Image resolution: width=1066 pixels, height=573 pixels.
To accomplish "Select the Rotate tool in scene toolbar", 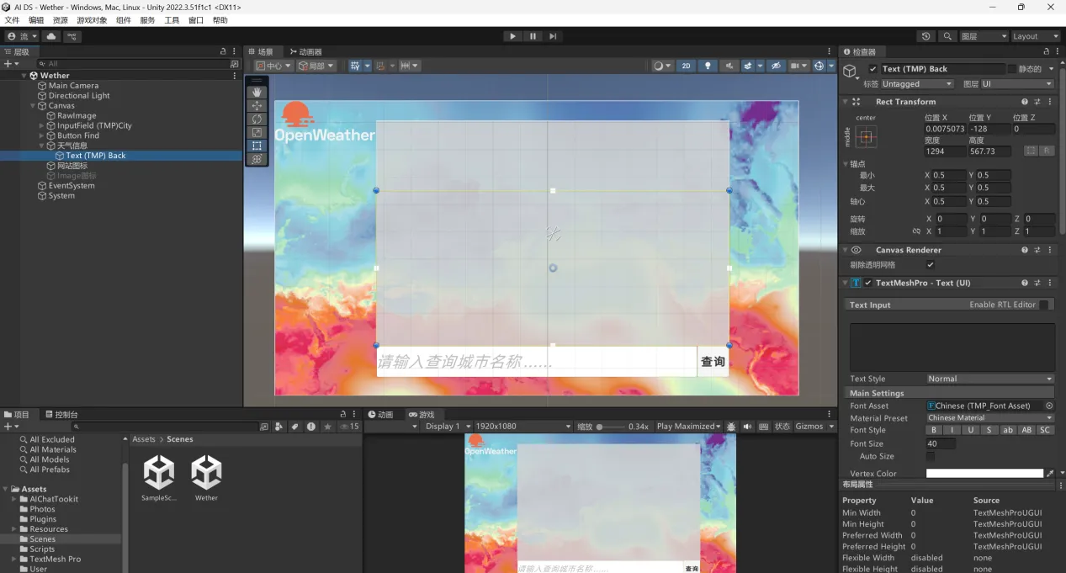I will [257, 119].
